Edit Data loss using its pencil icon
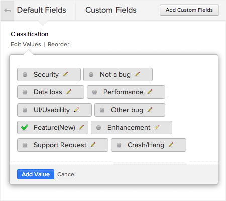 [69, 92]
